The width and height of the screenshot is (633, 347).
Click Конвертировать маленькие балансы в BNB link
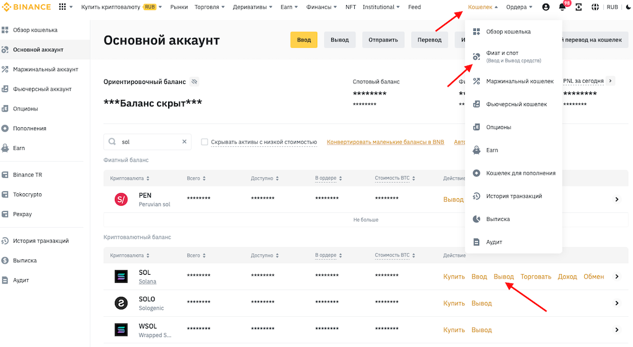point(386,142)
